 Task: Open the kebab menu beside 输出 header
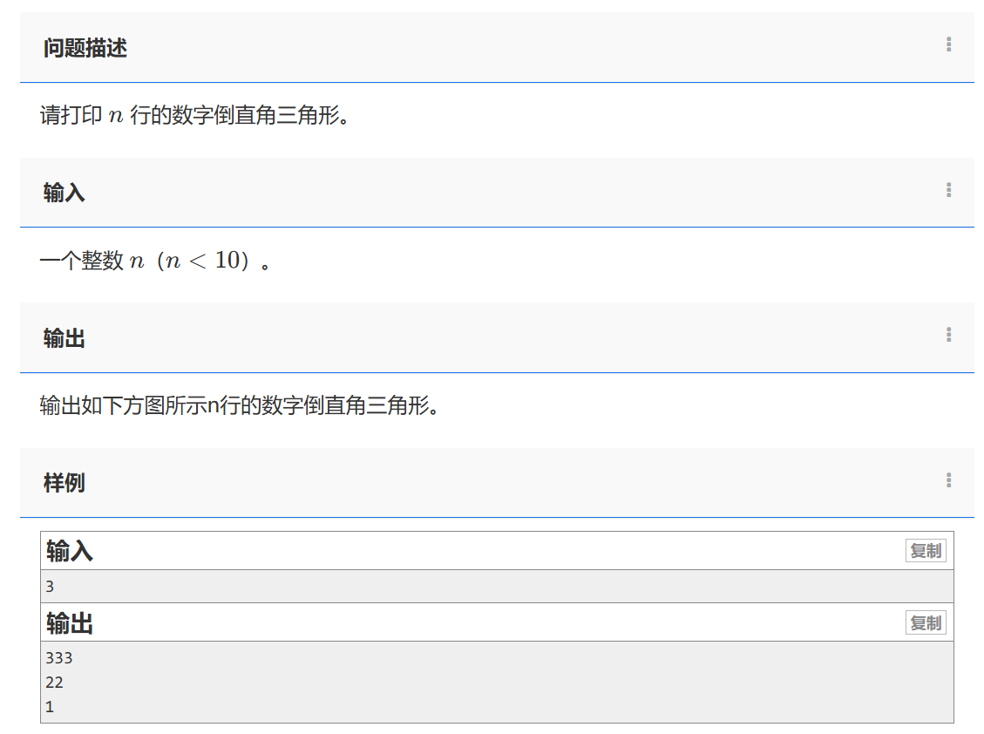click(948, 336)
